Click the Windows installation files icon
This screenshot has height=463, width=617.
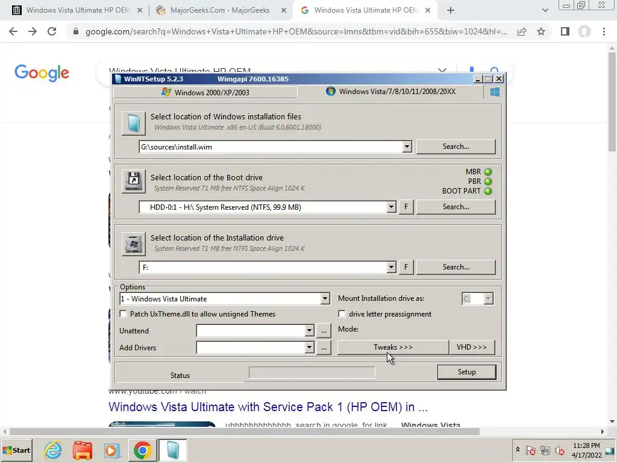pyautogui.click(x=133, y=123)
